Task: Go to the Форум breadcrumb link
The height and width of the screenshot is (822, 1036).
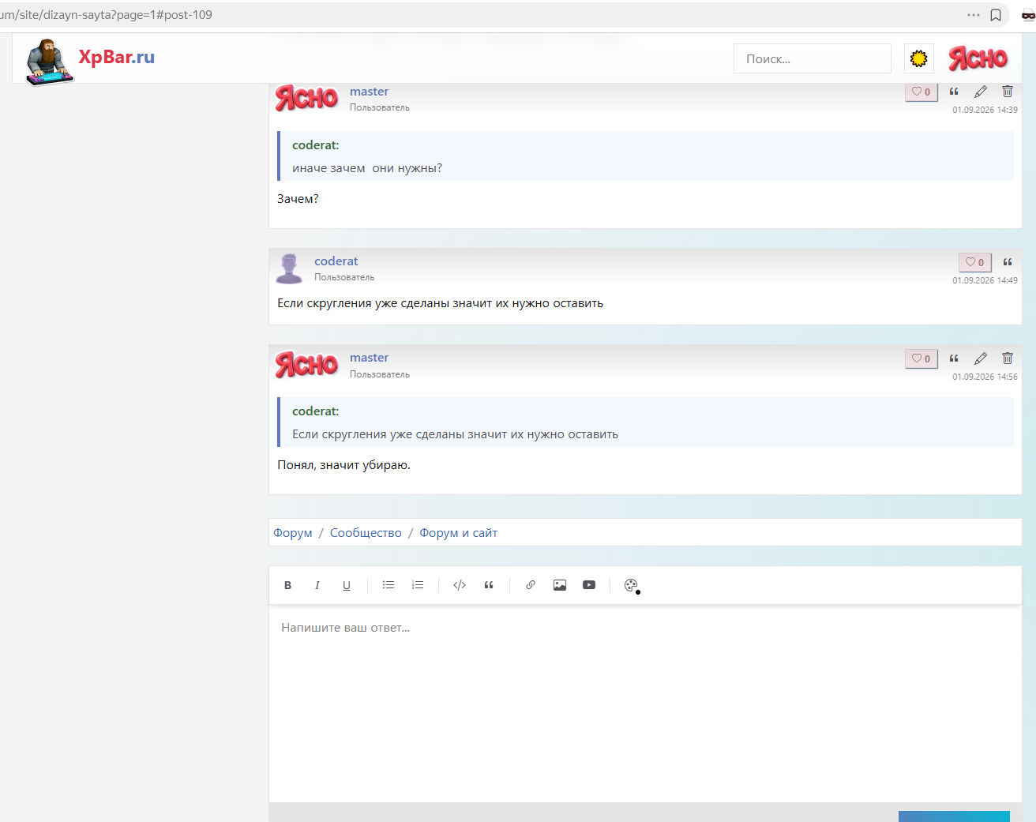Action: pyautogui.click(x=293, y=533)
